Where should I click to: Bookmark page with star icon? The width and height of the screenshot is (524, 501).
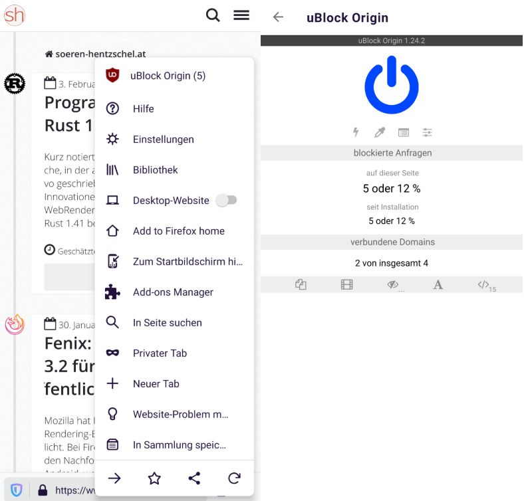(154, 478)
